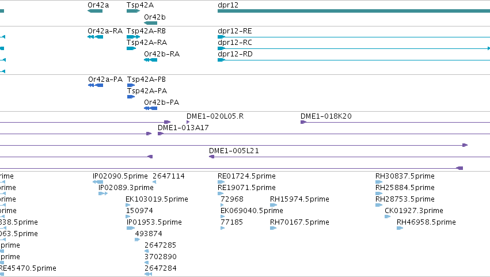Click the Tsp42A gene arrow glyph
The height and width of the screenshot is (277, 490).
click(133, 11)
